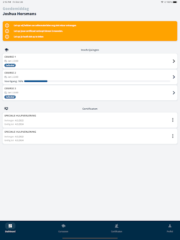Open the Certificaten tab in bottom bar
180x240 pixels.
(x=117, y=228)
